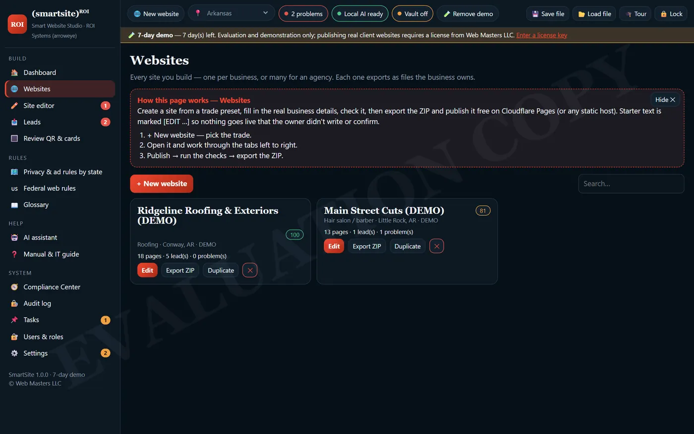Launch the AI assistant
The width and height of the screenshot is (694, 434).
coord(60,238)
